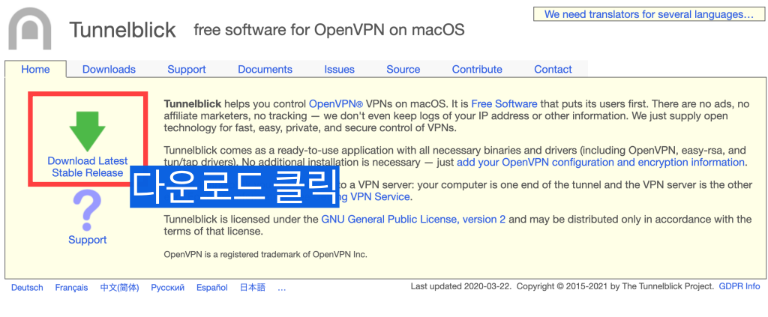Switch language to Français

point(71,288)
